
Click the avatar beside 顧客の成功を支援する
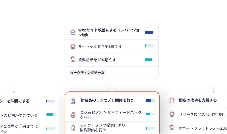coord(172,100)
